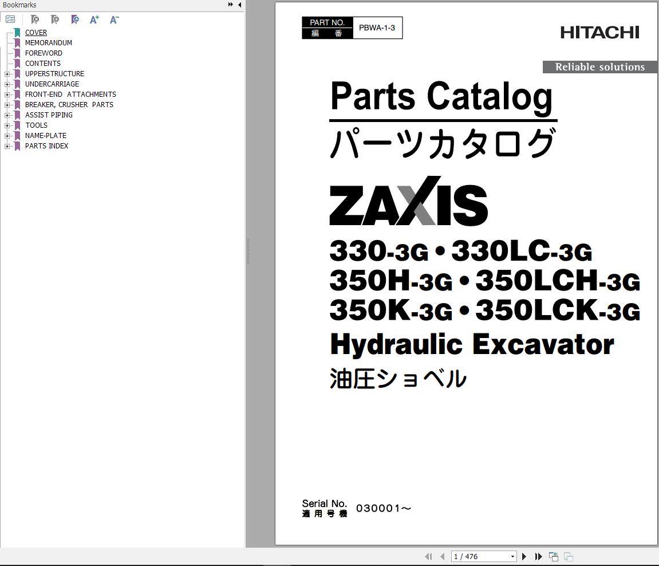Select the UPPERSTRUCTURE bookmark label
This screenshot has width=659, height=566.
pos(54,73)
